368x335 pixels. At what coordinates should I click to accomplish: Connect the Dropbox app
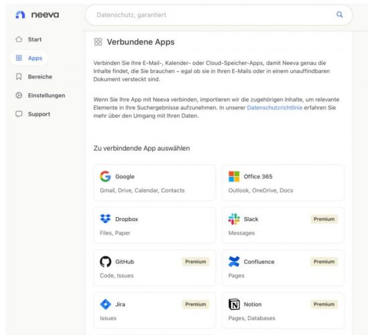click(x=154, y=225)
